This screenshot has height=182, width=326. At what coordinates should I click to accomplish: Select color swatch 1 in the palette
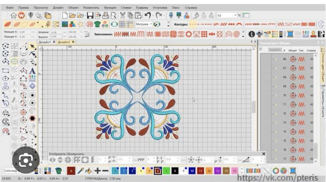(115, 171)
